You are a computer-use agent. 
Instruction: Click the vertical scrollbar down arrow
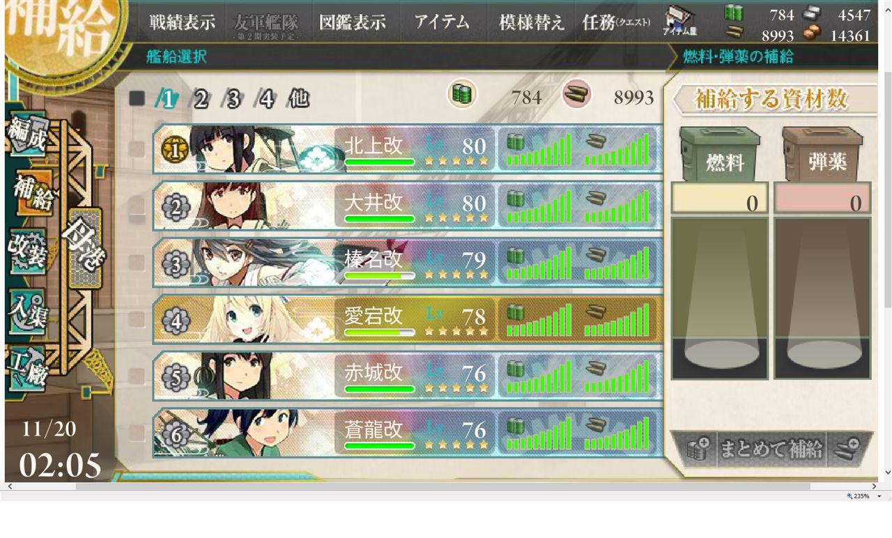pyautogui.click(x=887, y=473)
